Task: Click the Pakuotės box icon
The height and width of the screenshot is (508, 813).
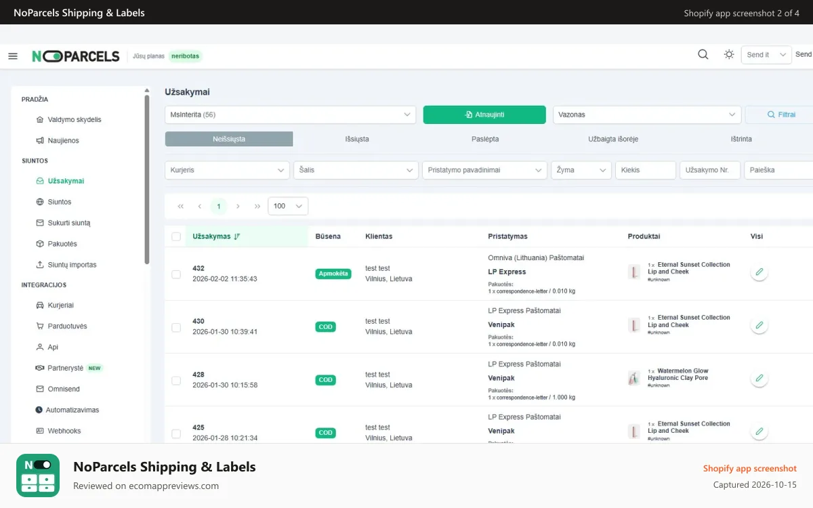Action: pos(39,244)
